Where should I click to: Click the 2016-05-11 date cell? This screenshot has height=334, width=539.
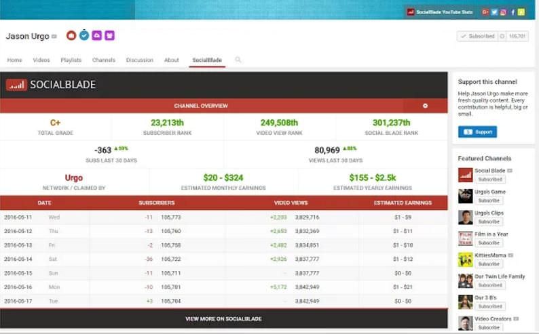(18, 217)
